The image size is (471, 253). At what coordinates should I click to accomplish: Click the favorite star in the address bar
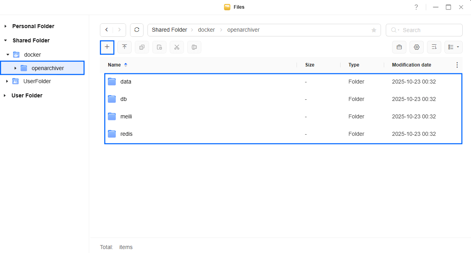(x=373, y=30)
